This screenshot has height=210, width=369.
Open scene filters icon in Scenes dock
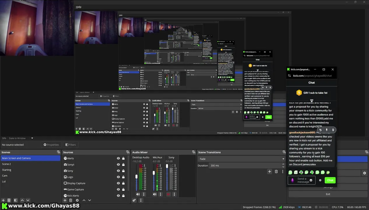15,200
